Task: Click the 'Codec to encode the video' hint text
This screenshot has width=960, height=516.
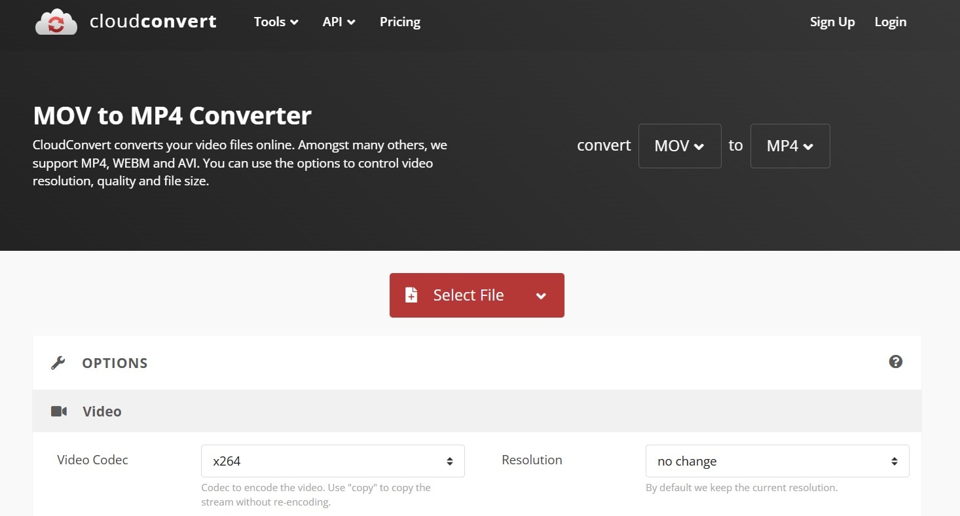Action: pyautogui.click(x=316, y=495)
